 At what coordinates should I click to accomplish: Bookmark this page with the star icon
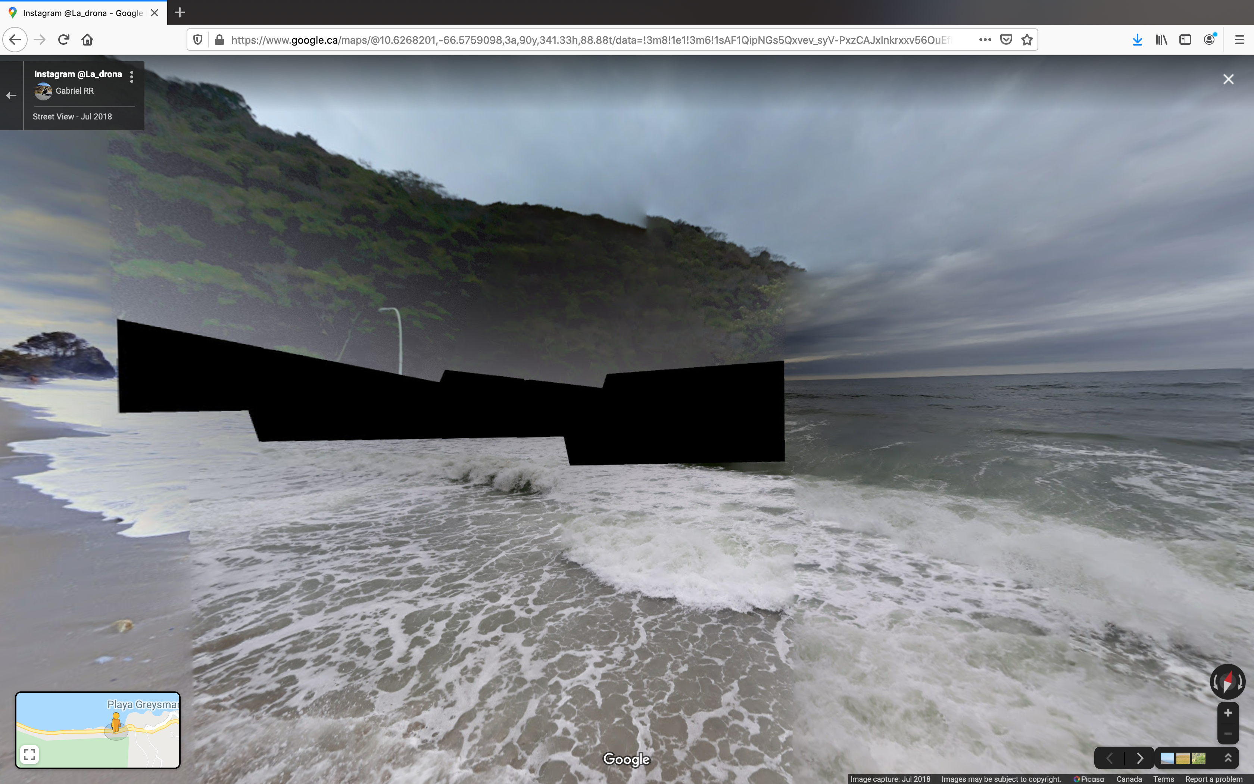pyautogui.click(x=1027, y=40)
